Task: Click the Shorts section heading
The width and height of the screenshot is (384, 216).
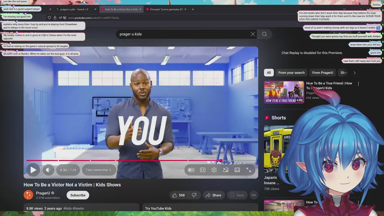Action: [x=279, y=118]
